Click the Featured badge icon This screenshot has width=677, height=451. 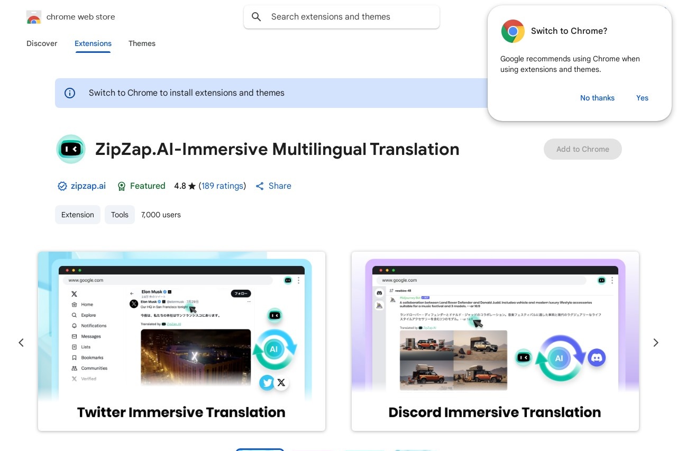coord(122,186)
